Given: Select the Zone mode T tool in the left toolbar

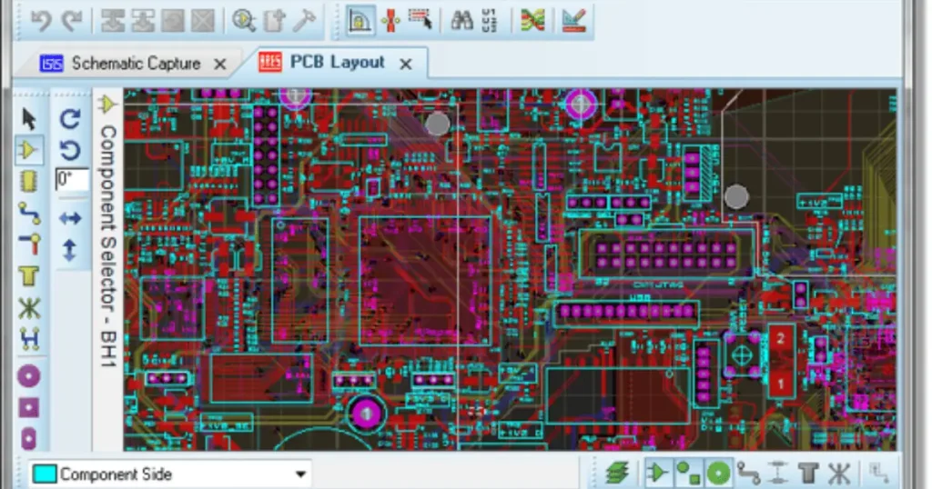Looking at the screenshot, I should (28, 276).
